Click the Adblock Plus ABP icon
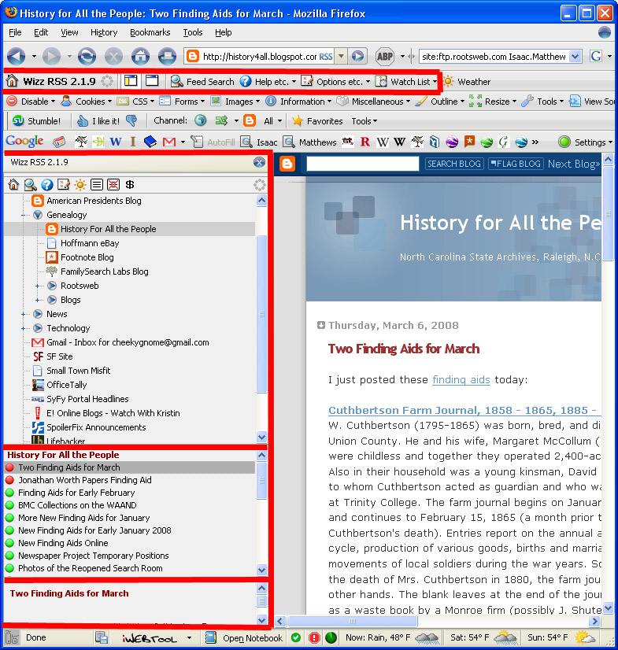This screenshot has height=650, width=618. pyautogui.click(x=384, y=56)
